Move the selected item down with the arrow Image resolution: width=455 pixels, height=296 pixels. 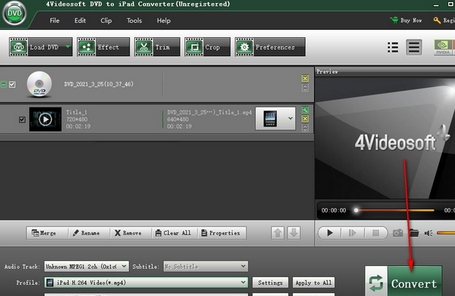click(293, 233)
